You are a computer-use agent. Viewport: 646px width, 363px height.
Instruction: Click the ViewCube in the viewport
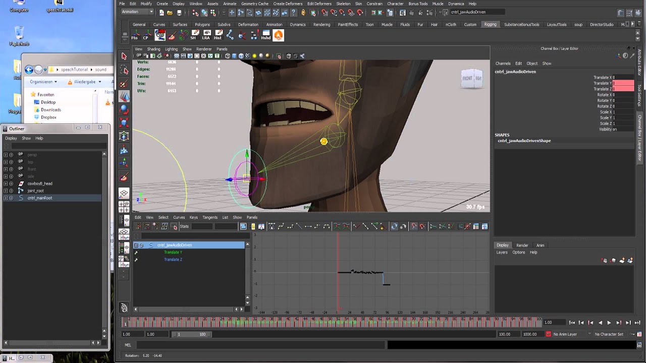(471, 79)
